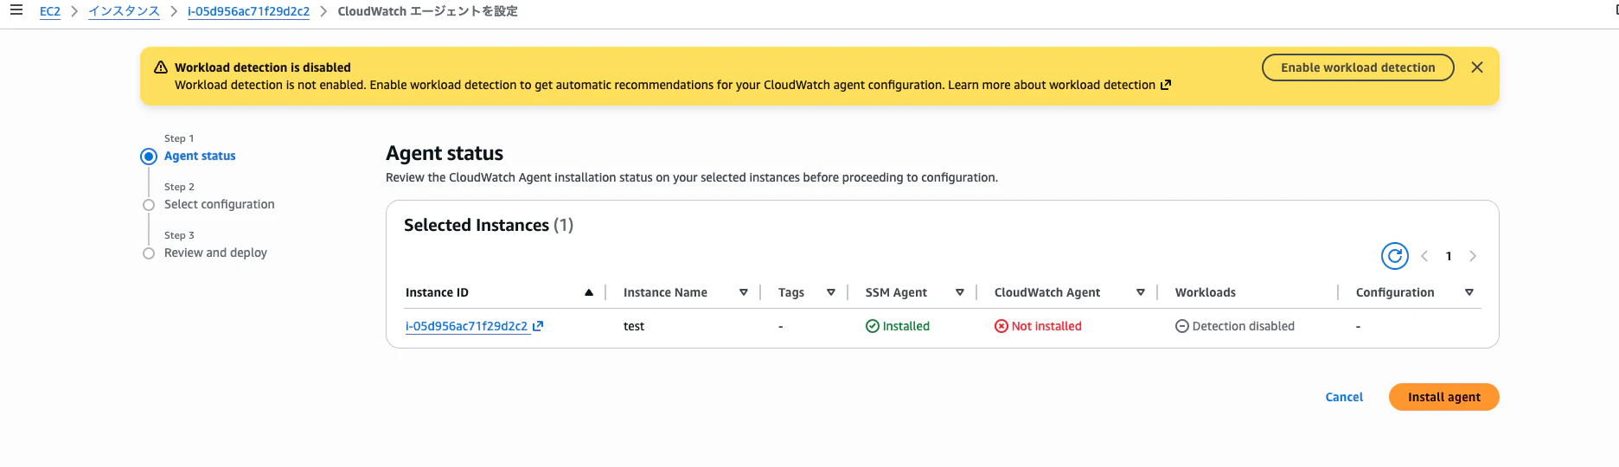Image resolution: width=1619 pixels, height=467 pixels.
Task: Click the Review and deploy step label
Action: 215,253
